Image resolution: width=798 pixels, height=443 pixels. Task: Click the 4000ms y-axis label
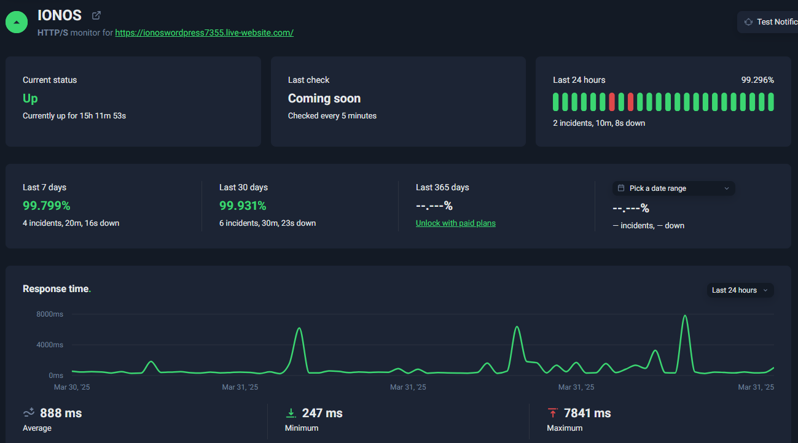[x=50, y=345]
